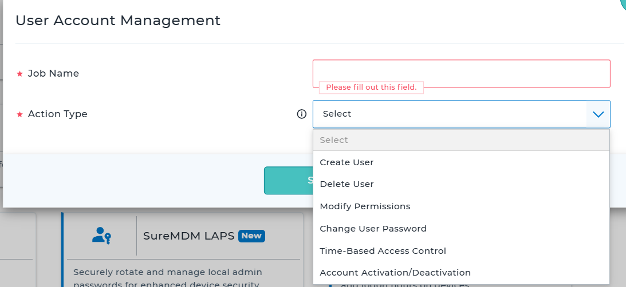The height and width of the screenshot is (287, 626).
Task: Choose the Delete User option
Action: (x=347, y=184)
